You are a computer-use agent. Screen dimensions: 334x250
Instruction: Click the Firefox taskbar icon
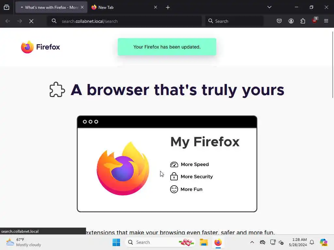[x=218, y=242]
